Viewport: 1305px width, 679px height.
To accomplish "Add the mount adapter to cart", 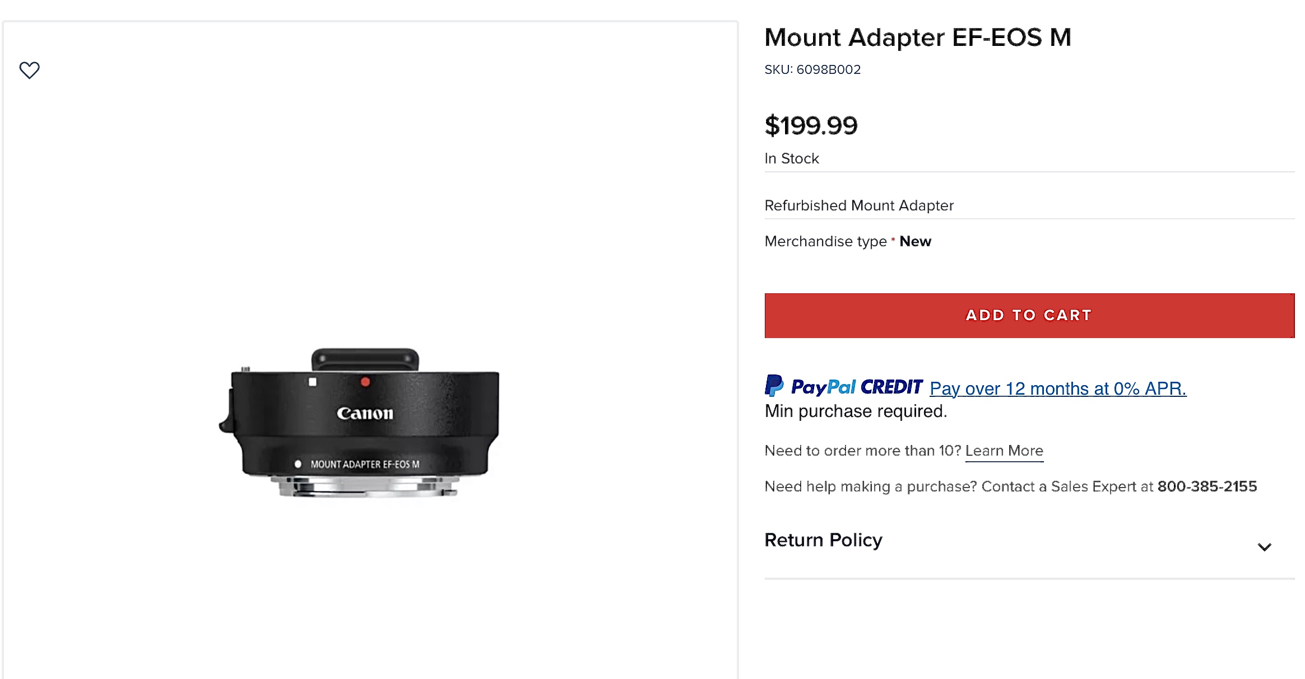I will tap(1029, 316).
